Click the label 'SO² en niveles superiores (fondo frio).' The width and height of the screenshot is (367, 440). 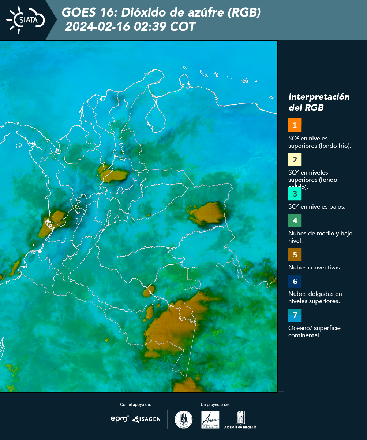(320, 142)
